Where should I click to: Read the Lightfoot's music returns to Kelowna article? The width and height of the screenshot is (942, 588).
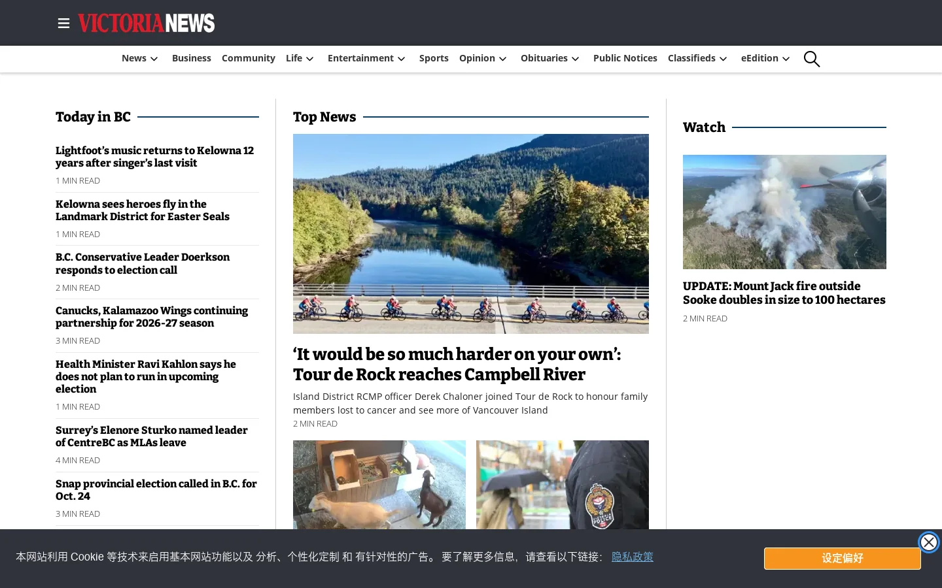point(155,157)
